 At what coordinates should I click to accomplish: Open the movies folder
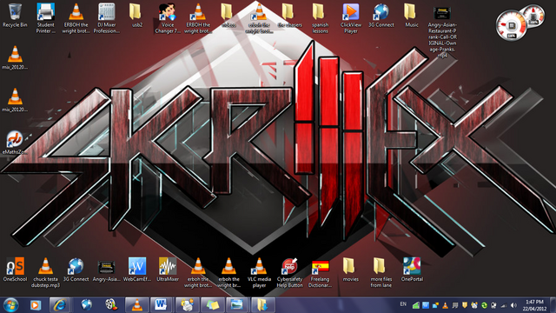[x=350, y=270]
